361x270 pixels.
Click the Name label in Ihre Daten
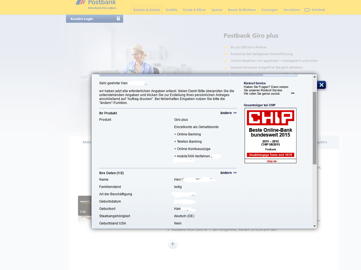click(x=104, y=180)
